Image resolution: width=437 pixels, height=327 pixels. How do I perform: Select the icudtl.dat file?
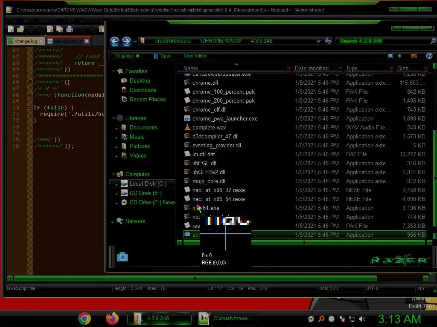[204, 154]
